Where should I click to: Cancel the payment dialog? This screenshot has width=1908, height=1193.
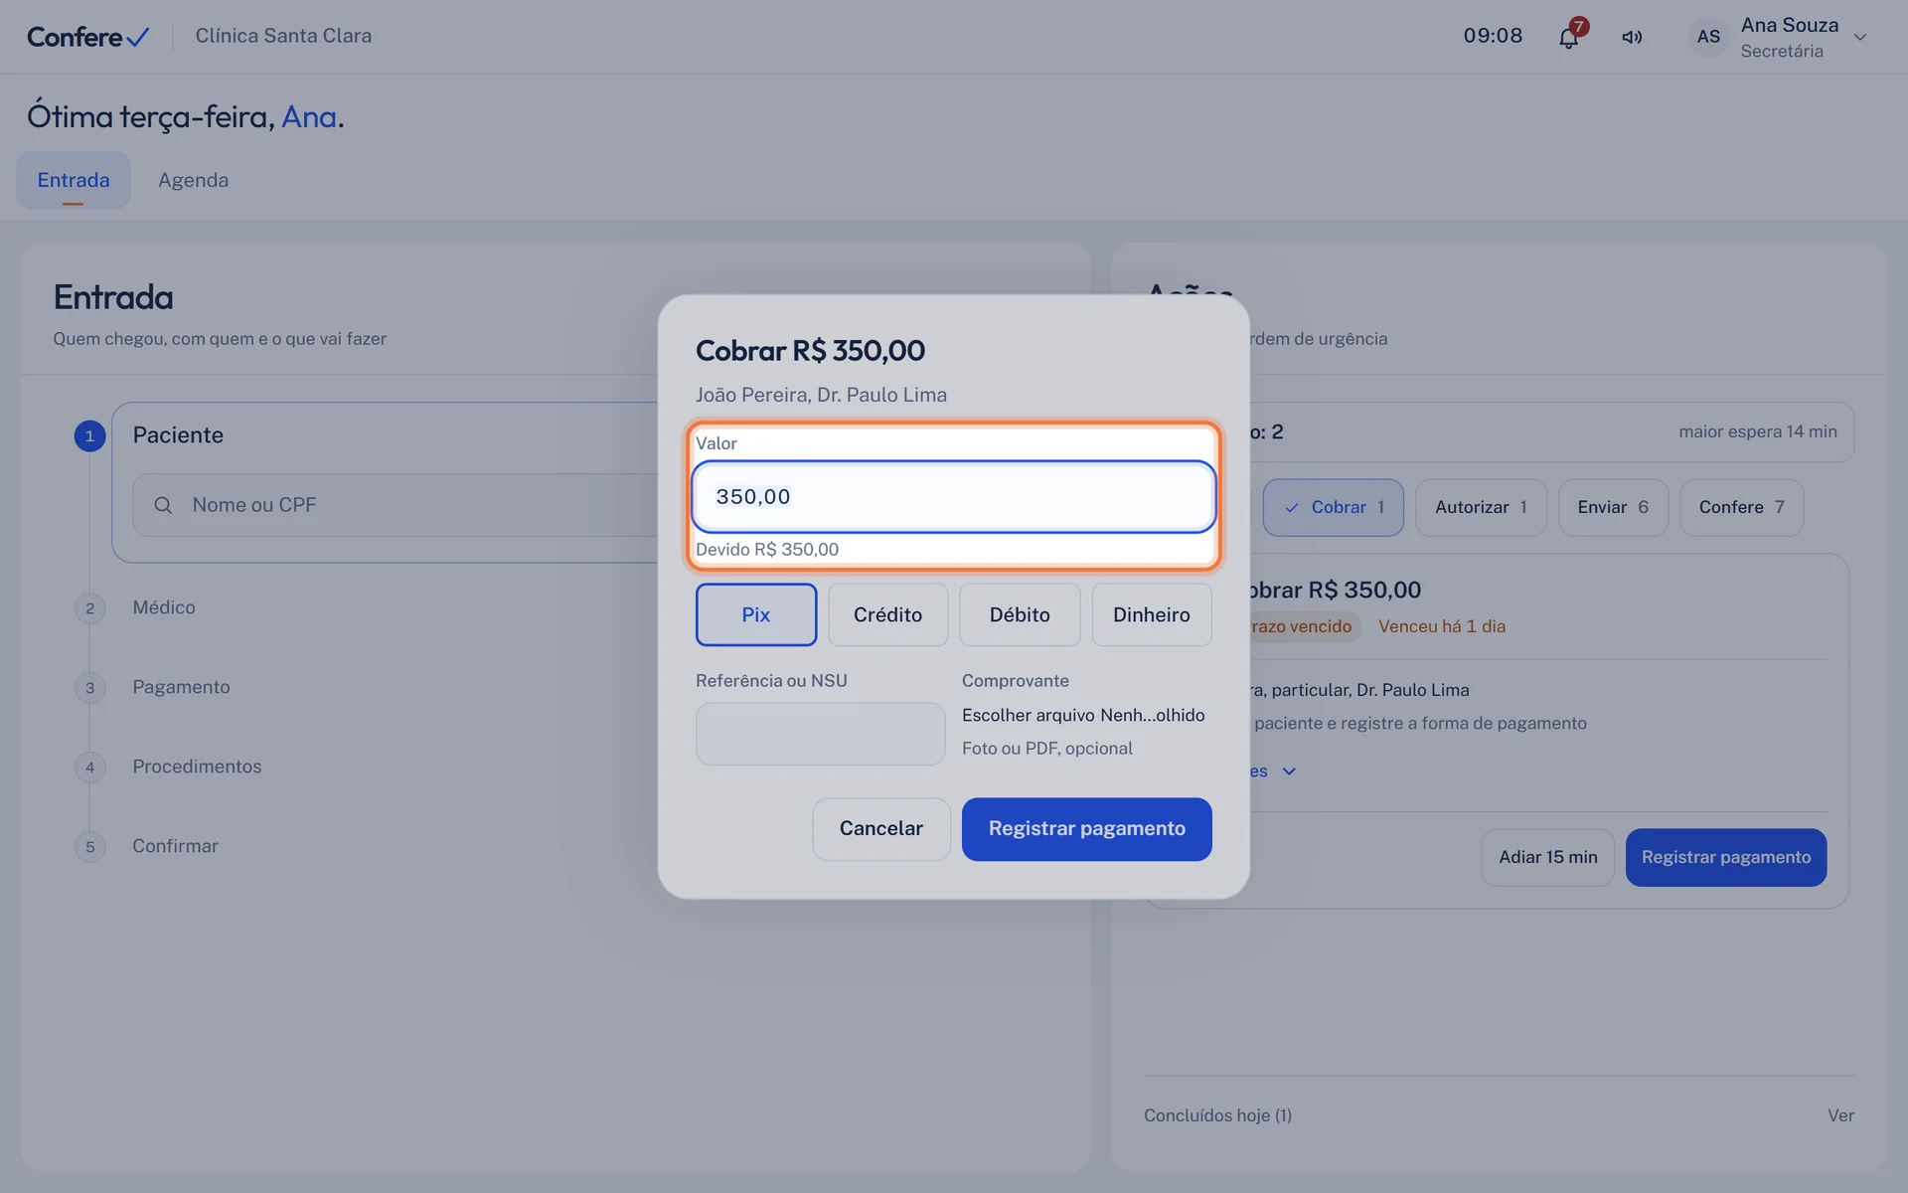tap(881, 829)
